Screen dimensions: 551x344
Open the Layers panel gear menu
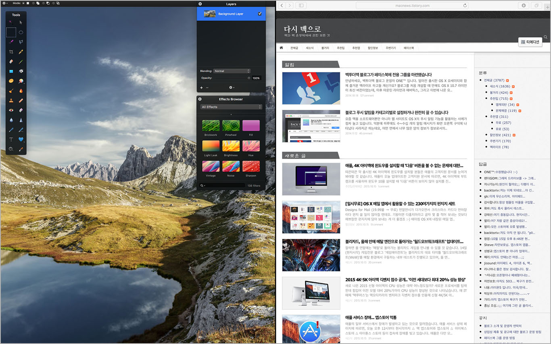[x=232, y=87]
